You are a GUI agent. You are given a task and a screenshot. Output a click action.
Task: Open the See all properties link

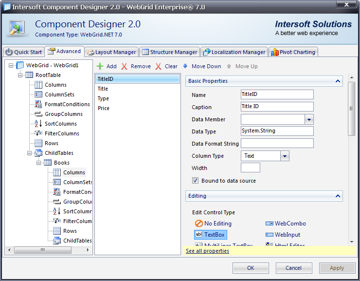(x=207, y=251)
